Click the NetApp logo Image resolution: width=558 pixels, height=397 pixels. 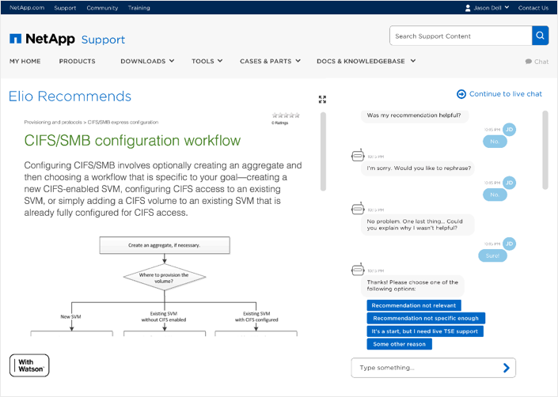pos(43,39)
